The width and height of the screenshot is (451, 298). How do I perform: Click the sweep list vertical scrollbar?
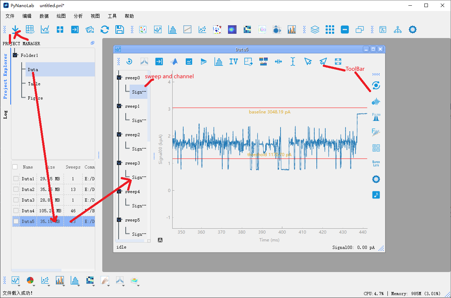[149, 107]
